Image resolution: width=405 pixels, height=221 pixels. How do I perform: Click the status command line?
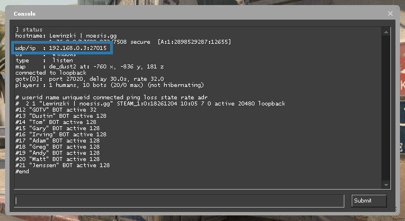click(x=29, y=29)
